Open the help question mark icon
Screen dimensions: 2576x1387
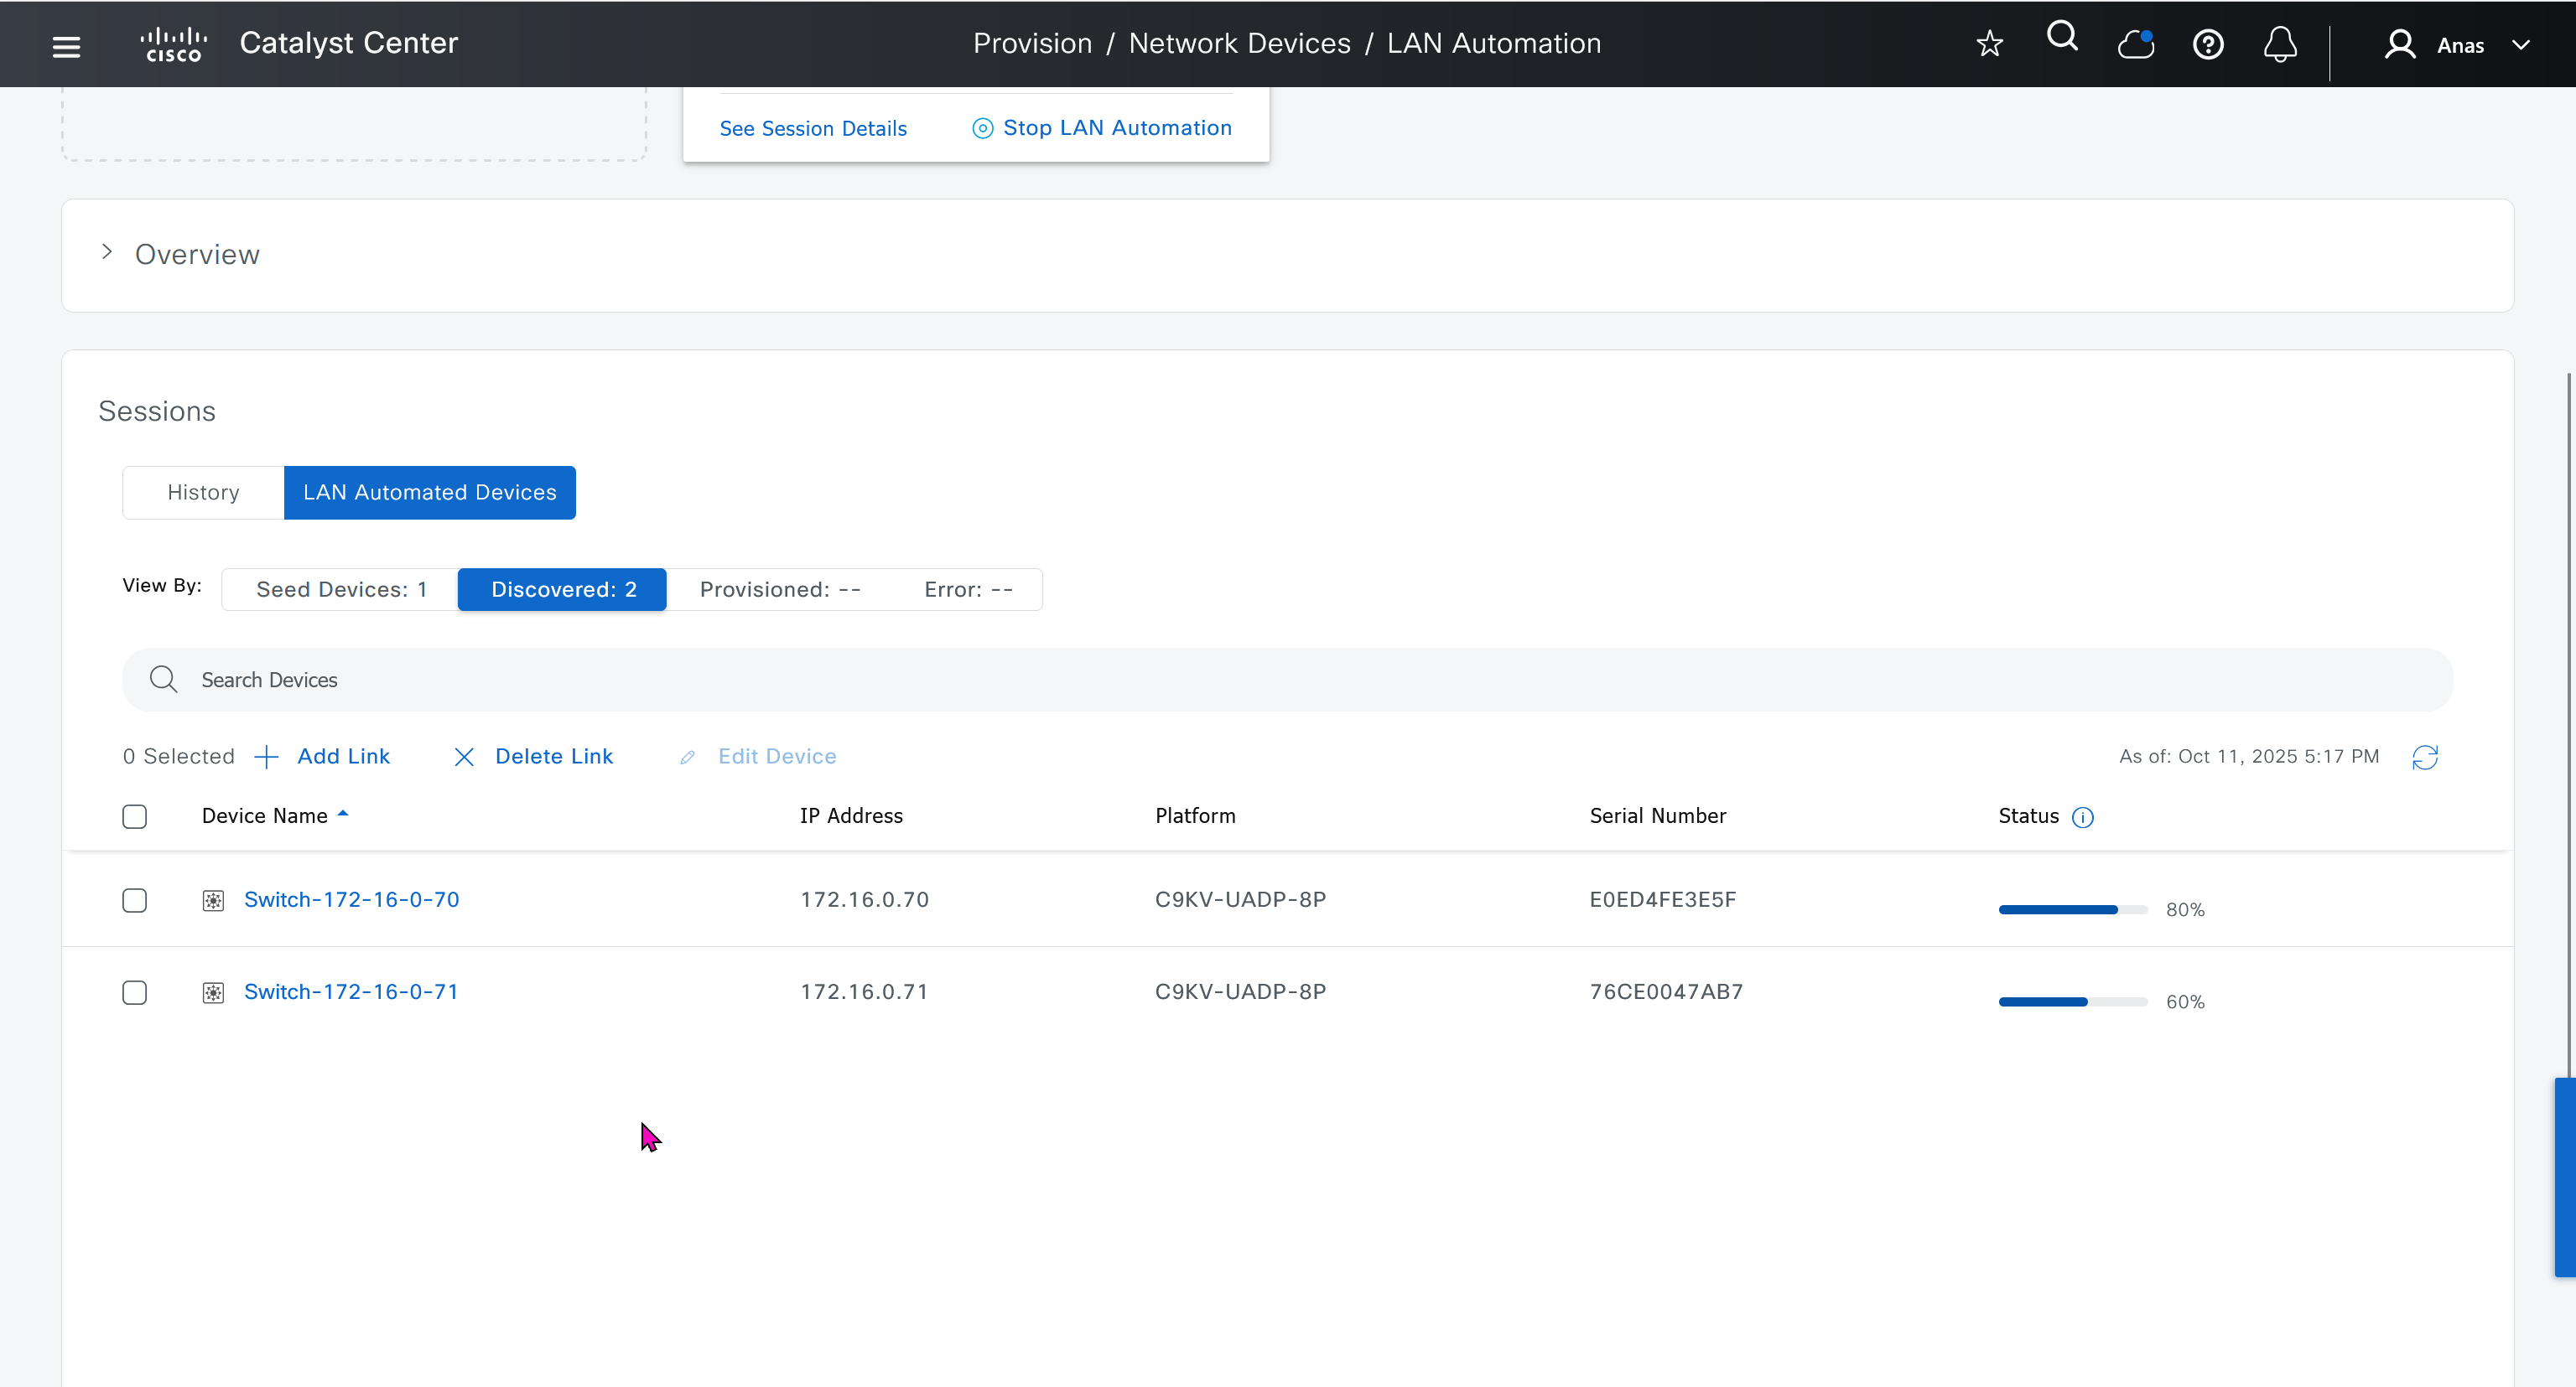point(2208,44)
